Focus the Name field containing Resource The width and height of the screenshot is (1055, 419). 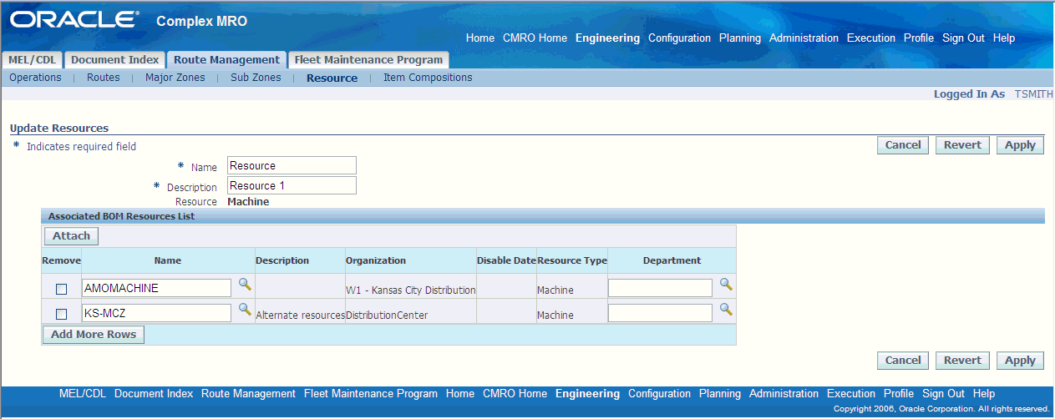[292, 165]
